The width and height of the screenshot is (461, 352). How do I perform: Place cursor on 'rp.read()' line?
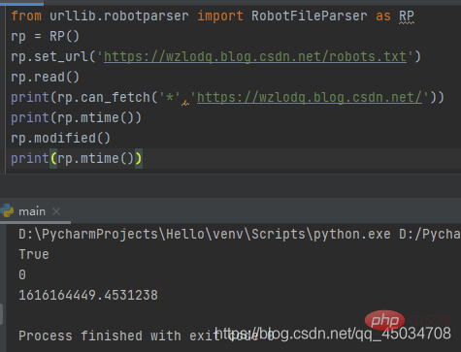point(45,77)
